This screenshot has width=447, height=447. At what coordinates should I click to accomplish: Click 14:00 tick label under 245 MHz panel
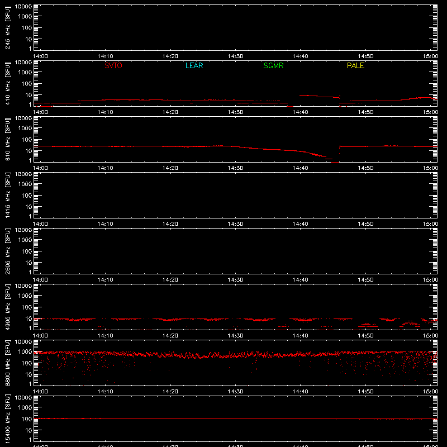40,56
